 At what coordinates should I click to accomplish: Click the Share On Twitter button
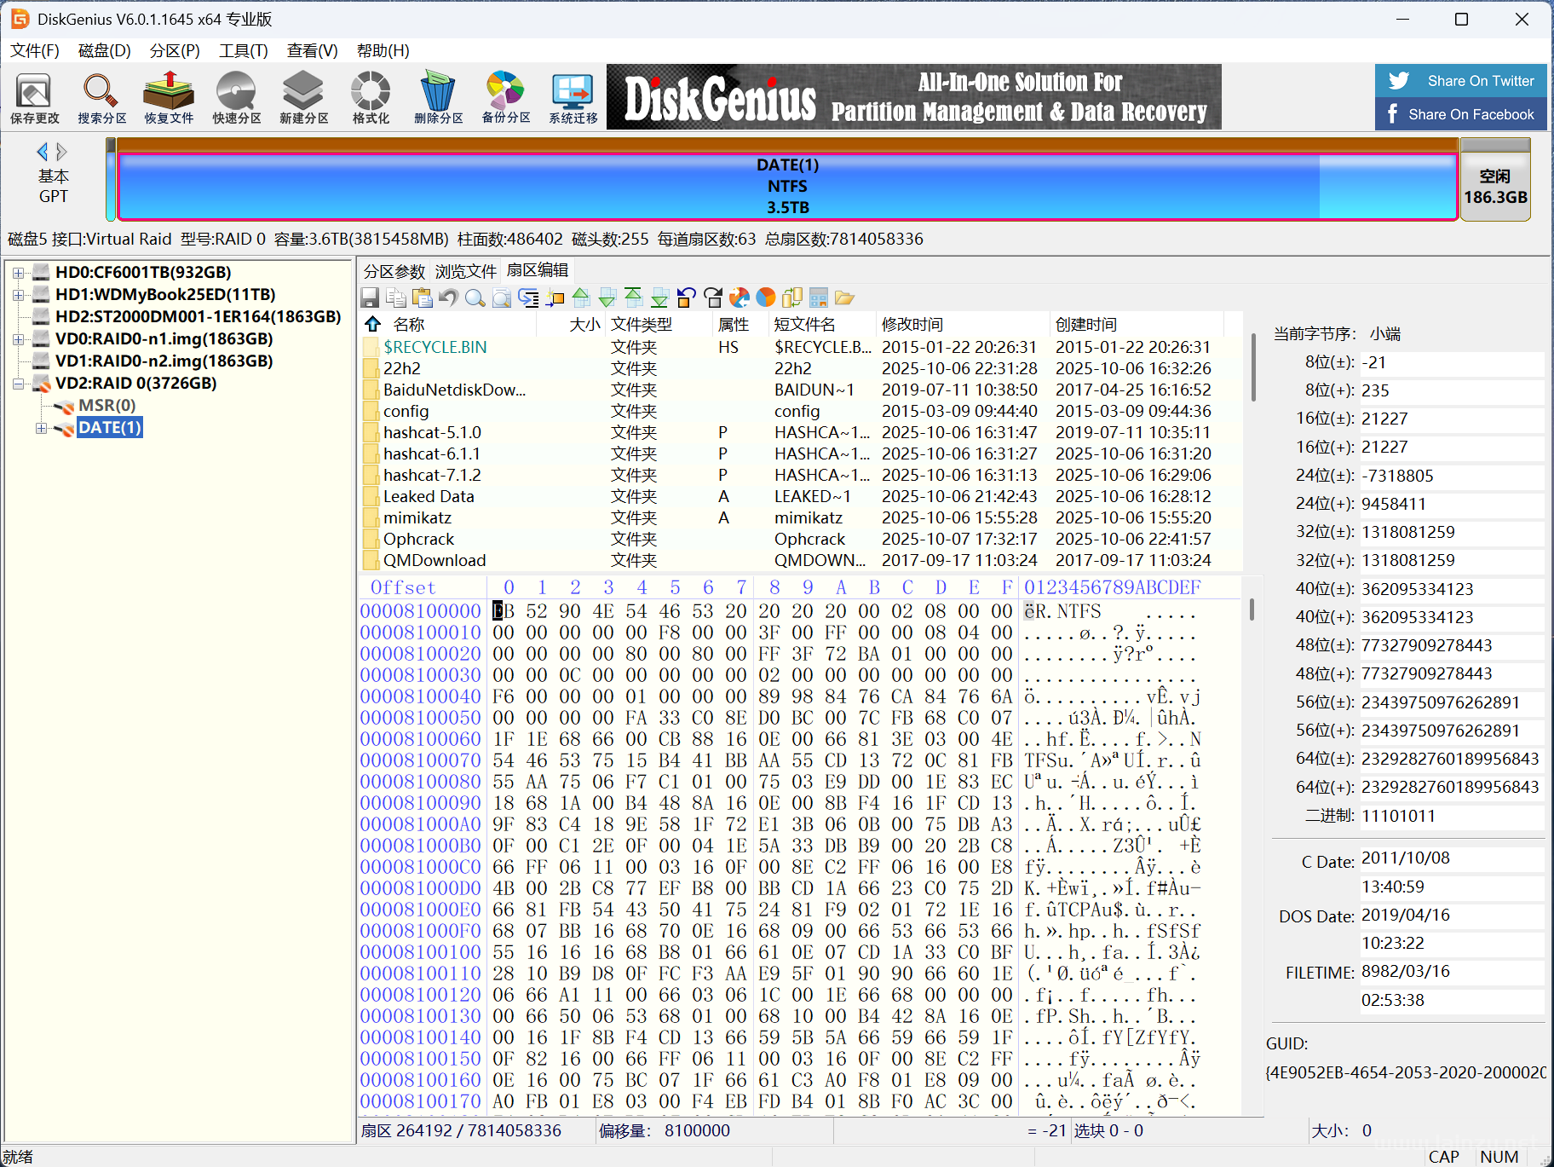point(1460,81)
